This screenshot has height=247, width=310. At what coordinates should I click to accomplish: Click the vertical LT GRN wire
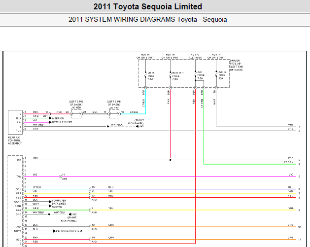204,127
